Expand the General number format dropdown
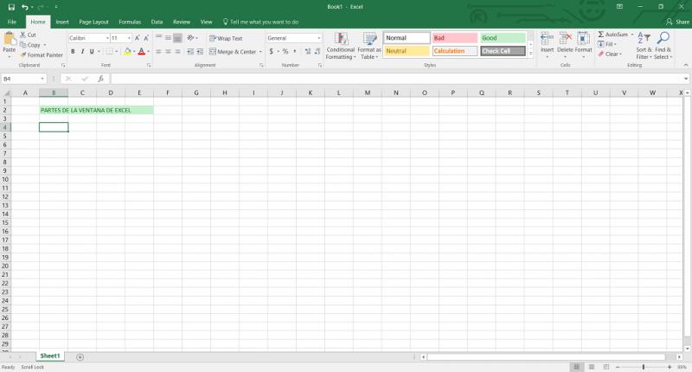This screenshot has height=372, width=692. [318, 38]
